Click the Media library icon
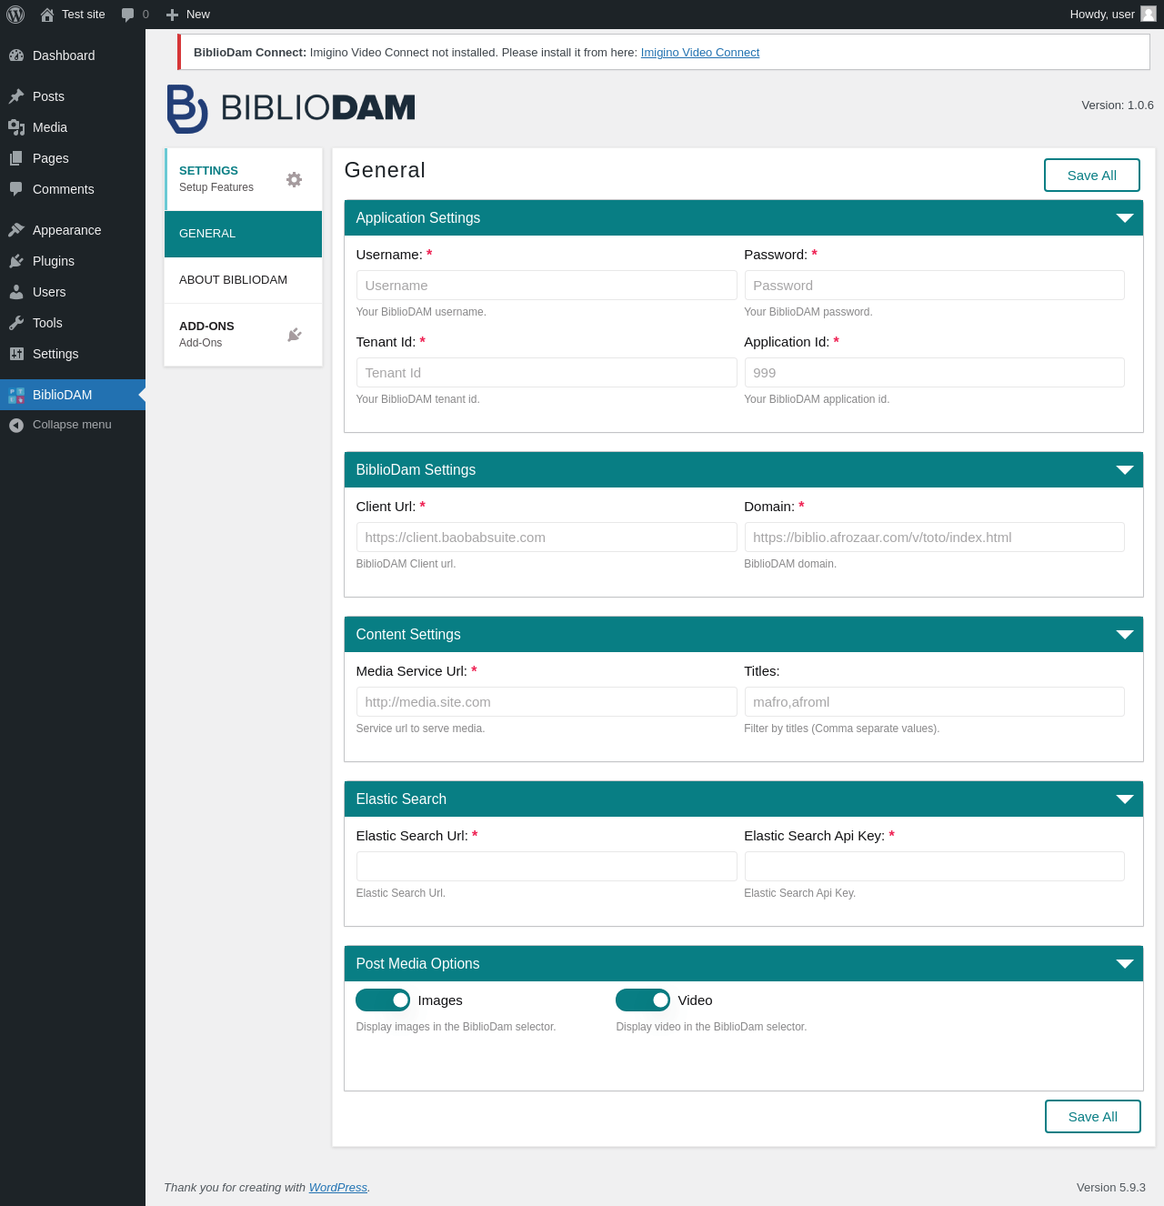Viewport: 1164px width, 1206px height. (x=16, y=127)
